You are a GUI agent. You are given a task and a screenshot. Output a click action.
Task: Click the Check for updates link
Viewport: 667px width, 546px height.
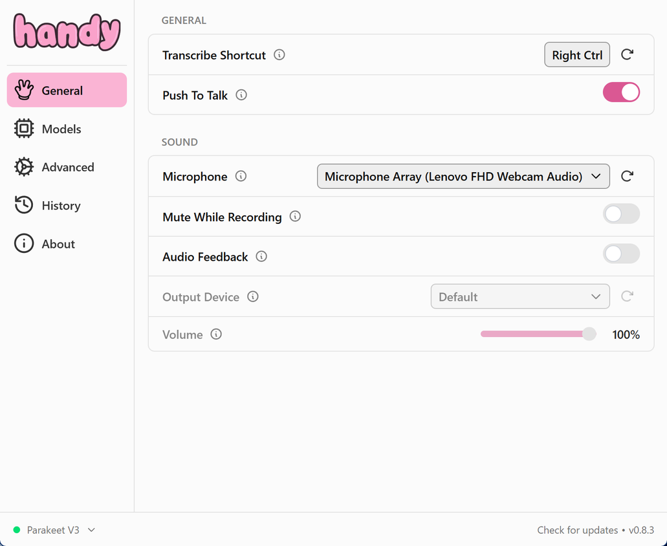[x=577, y=530]
